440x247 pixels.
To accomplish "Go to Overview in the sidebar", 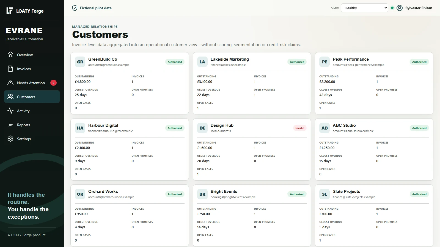I will coord(32,55).
